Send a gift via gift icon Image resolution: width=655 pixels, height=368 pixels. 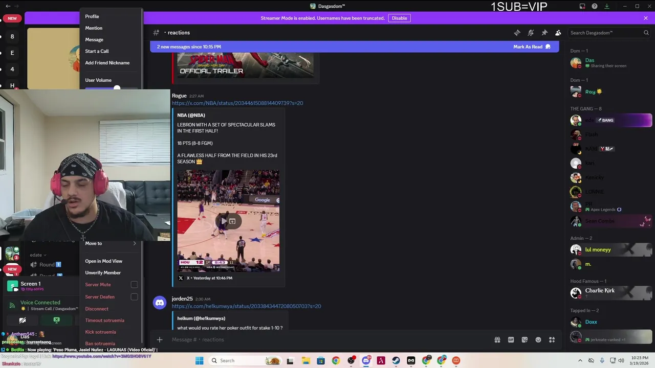tap(497, 339)
